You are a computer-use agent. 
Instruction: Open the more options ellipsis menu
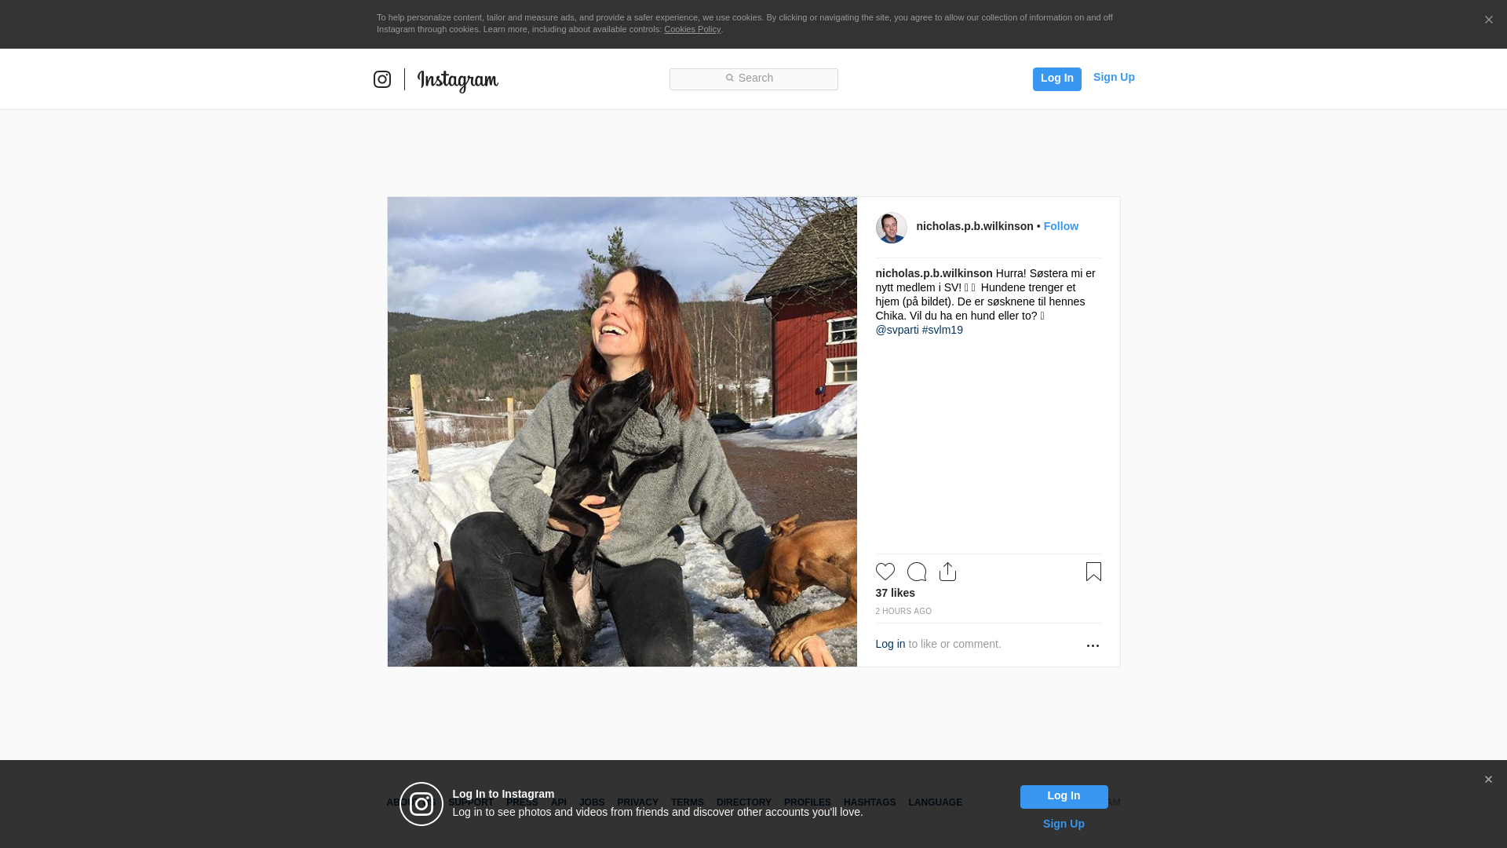click(x=1093, y=645)
